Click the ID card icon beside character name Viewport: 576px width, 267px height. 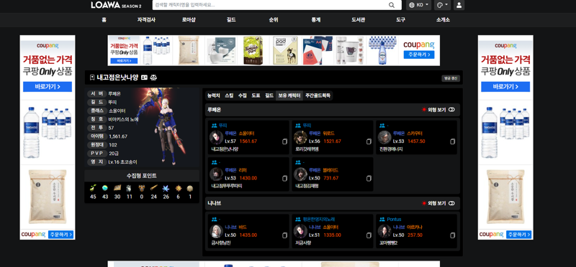pos(145,78)
